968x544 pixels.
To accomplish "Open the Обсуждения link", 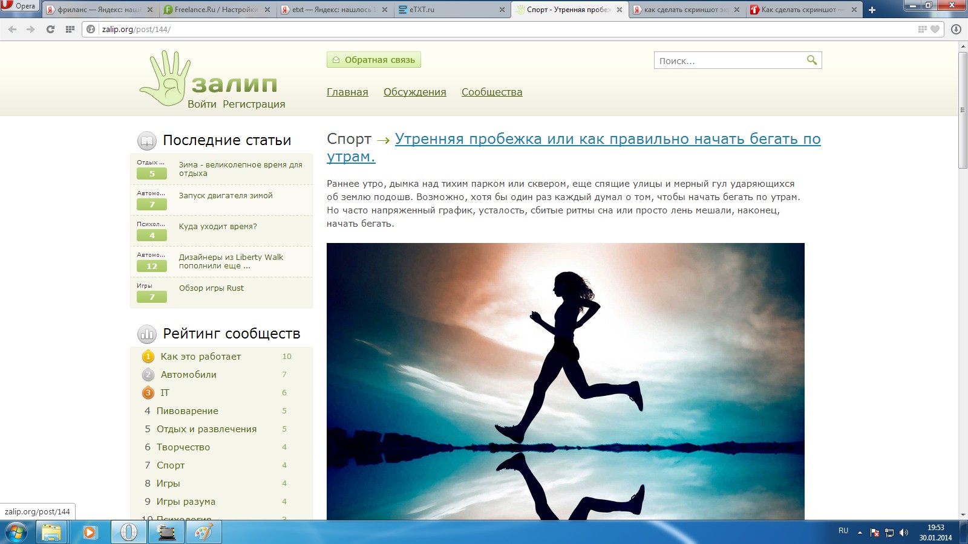I will tap(415, 92).
